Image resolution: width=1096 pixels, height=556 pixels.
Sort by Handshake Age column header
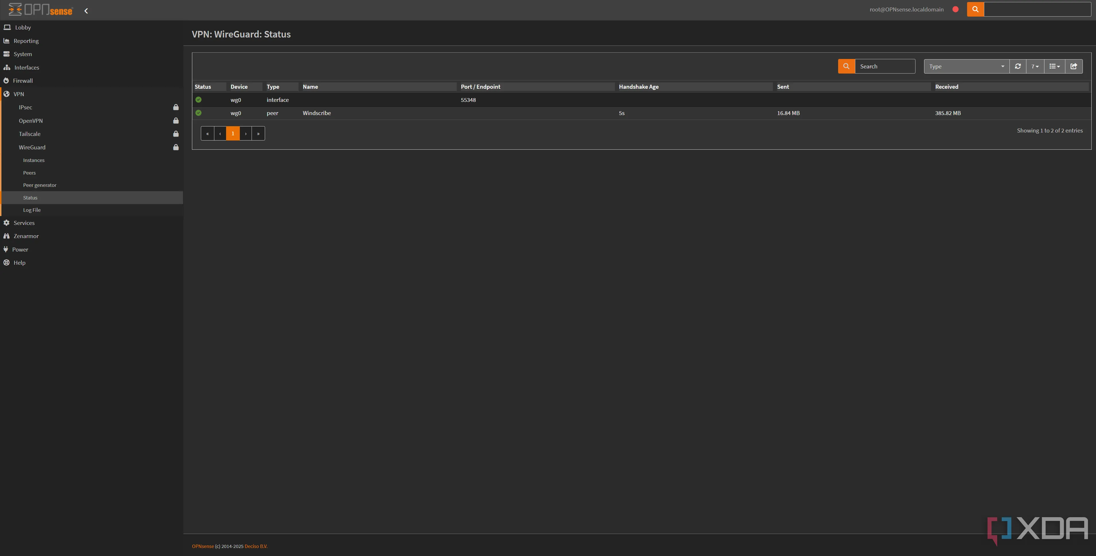tap(638, 87)
